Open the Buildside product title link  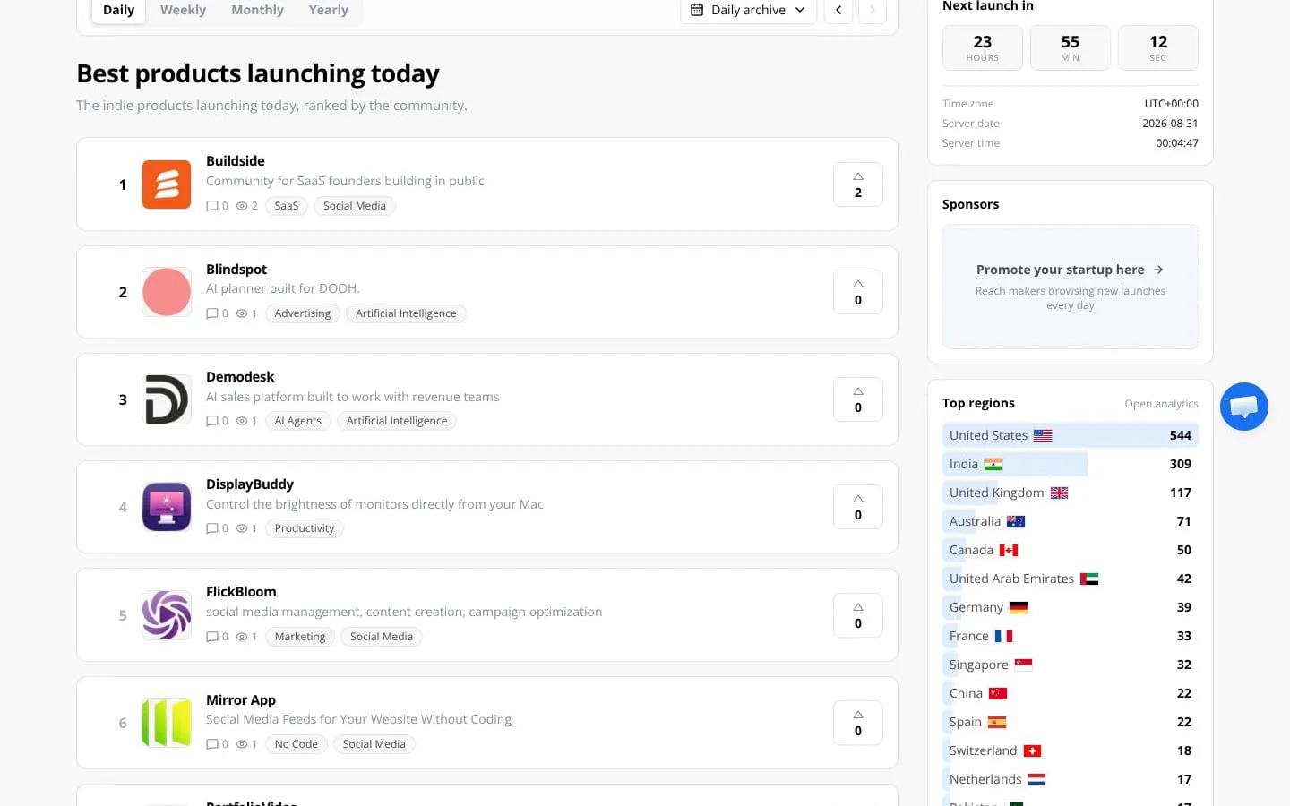[236, 161]
